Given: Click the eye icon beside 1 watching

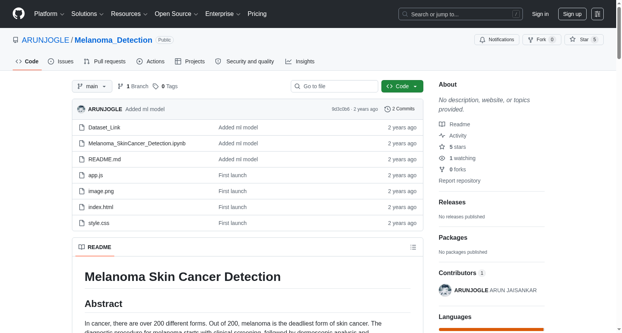Looking at the screenshot, I should 442,158.
